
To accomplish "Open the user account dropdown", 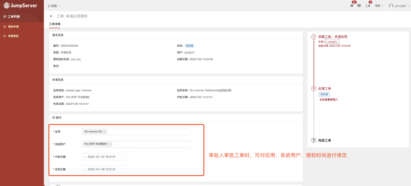I will click(399, 6).
